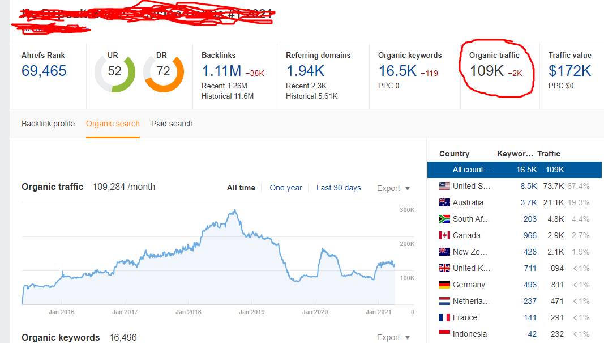Switch to the Paid search tab
Viewport: 604px width, 343px height.
click(172, 124)
